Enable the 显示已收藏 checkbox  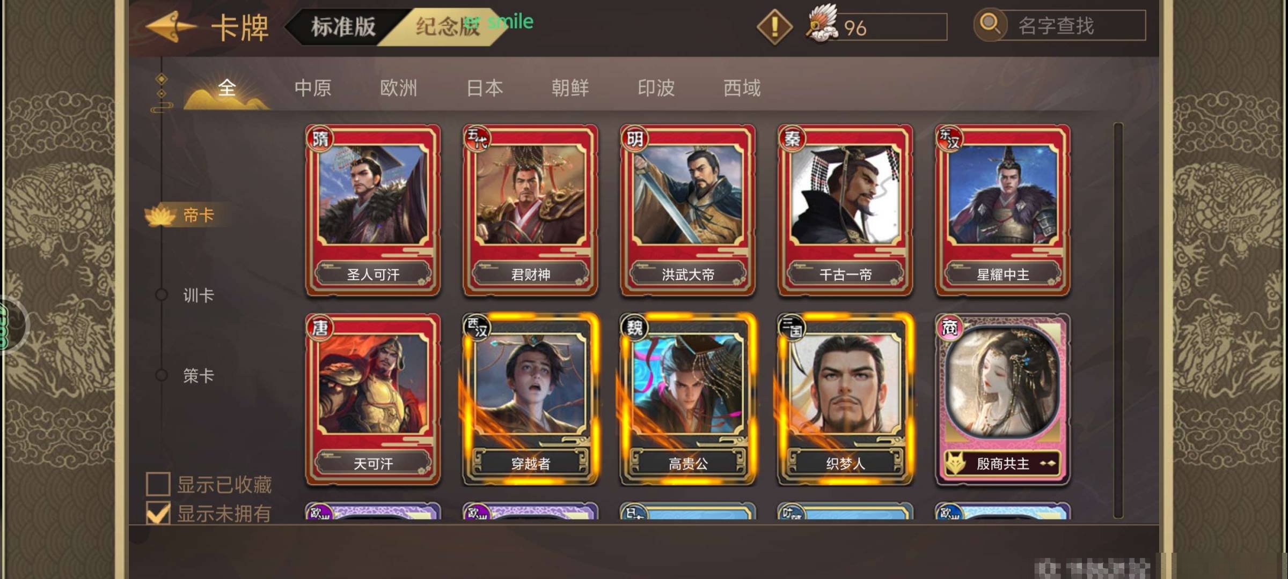158,484
